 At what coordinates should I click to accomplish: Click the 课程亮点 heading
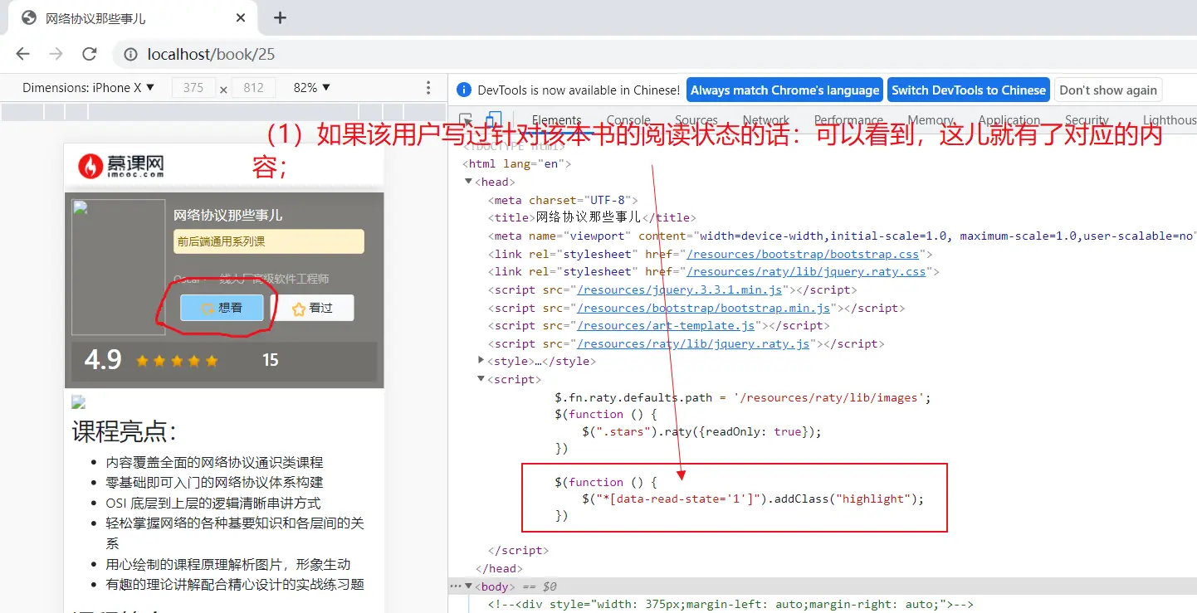125,431
